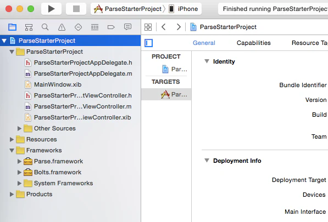The width and height of the screenshot is (328, 222).
Task: Select the root ParseStarterProject row
Action: pyautogui.click(x=70, y=41)
